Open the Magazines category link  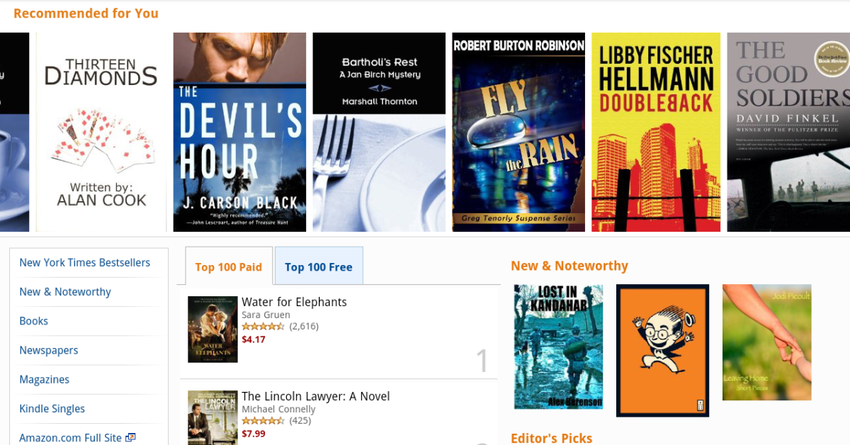tap(45, 379)
